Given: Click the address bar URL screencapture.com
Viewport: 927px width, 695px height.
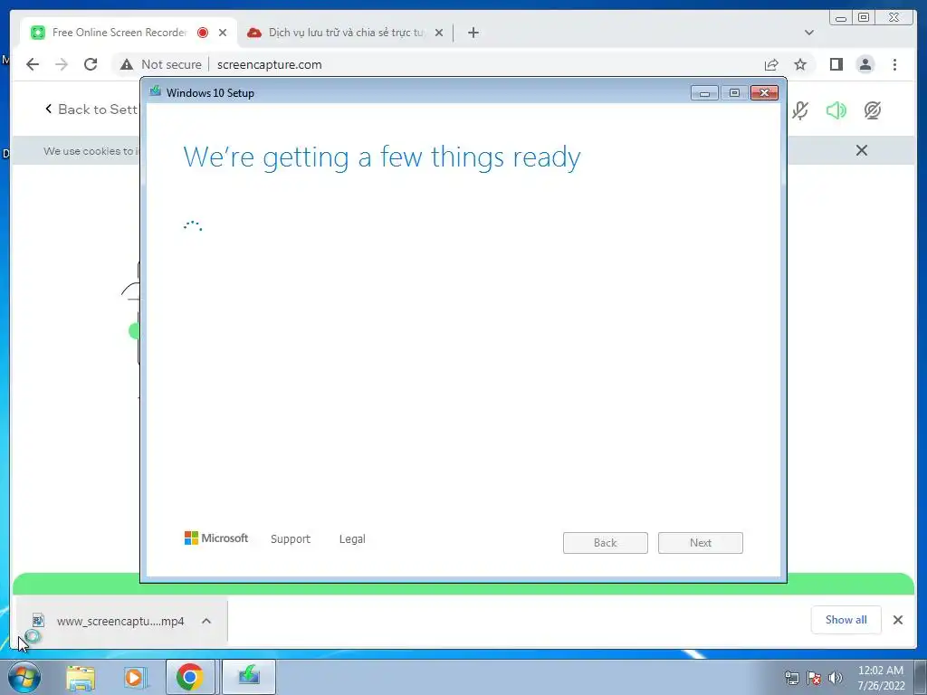Looking at the screenshot, I should click(x=270, y=64).
